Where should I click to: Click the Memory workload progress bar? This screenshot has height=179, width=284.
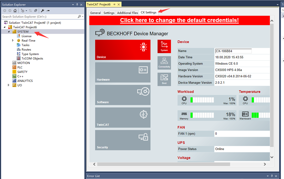tap(202, 115)
